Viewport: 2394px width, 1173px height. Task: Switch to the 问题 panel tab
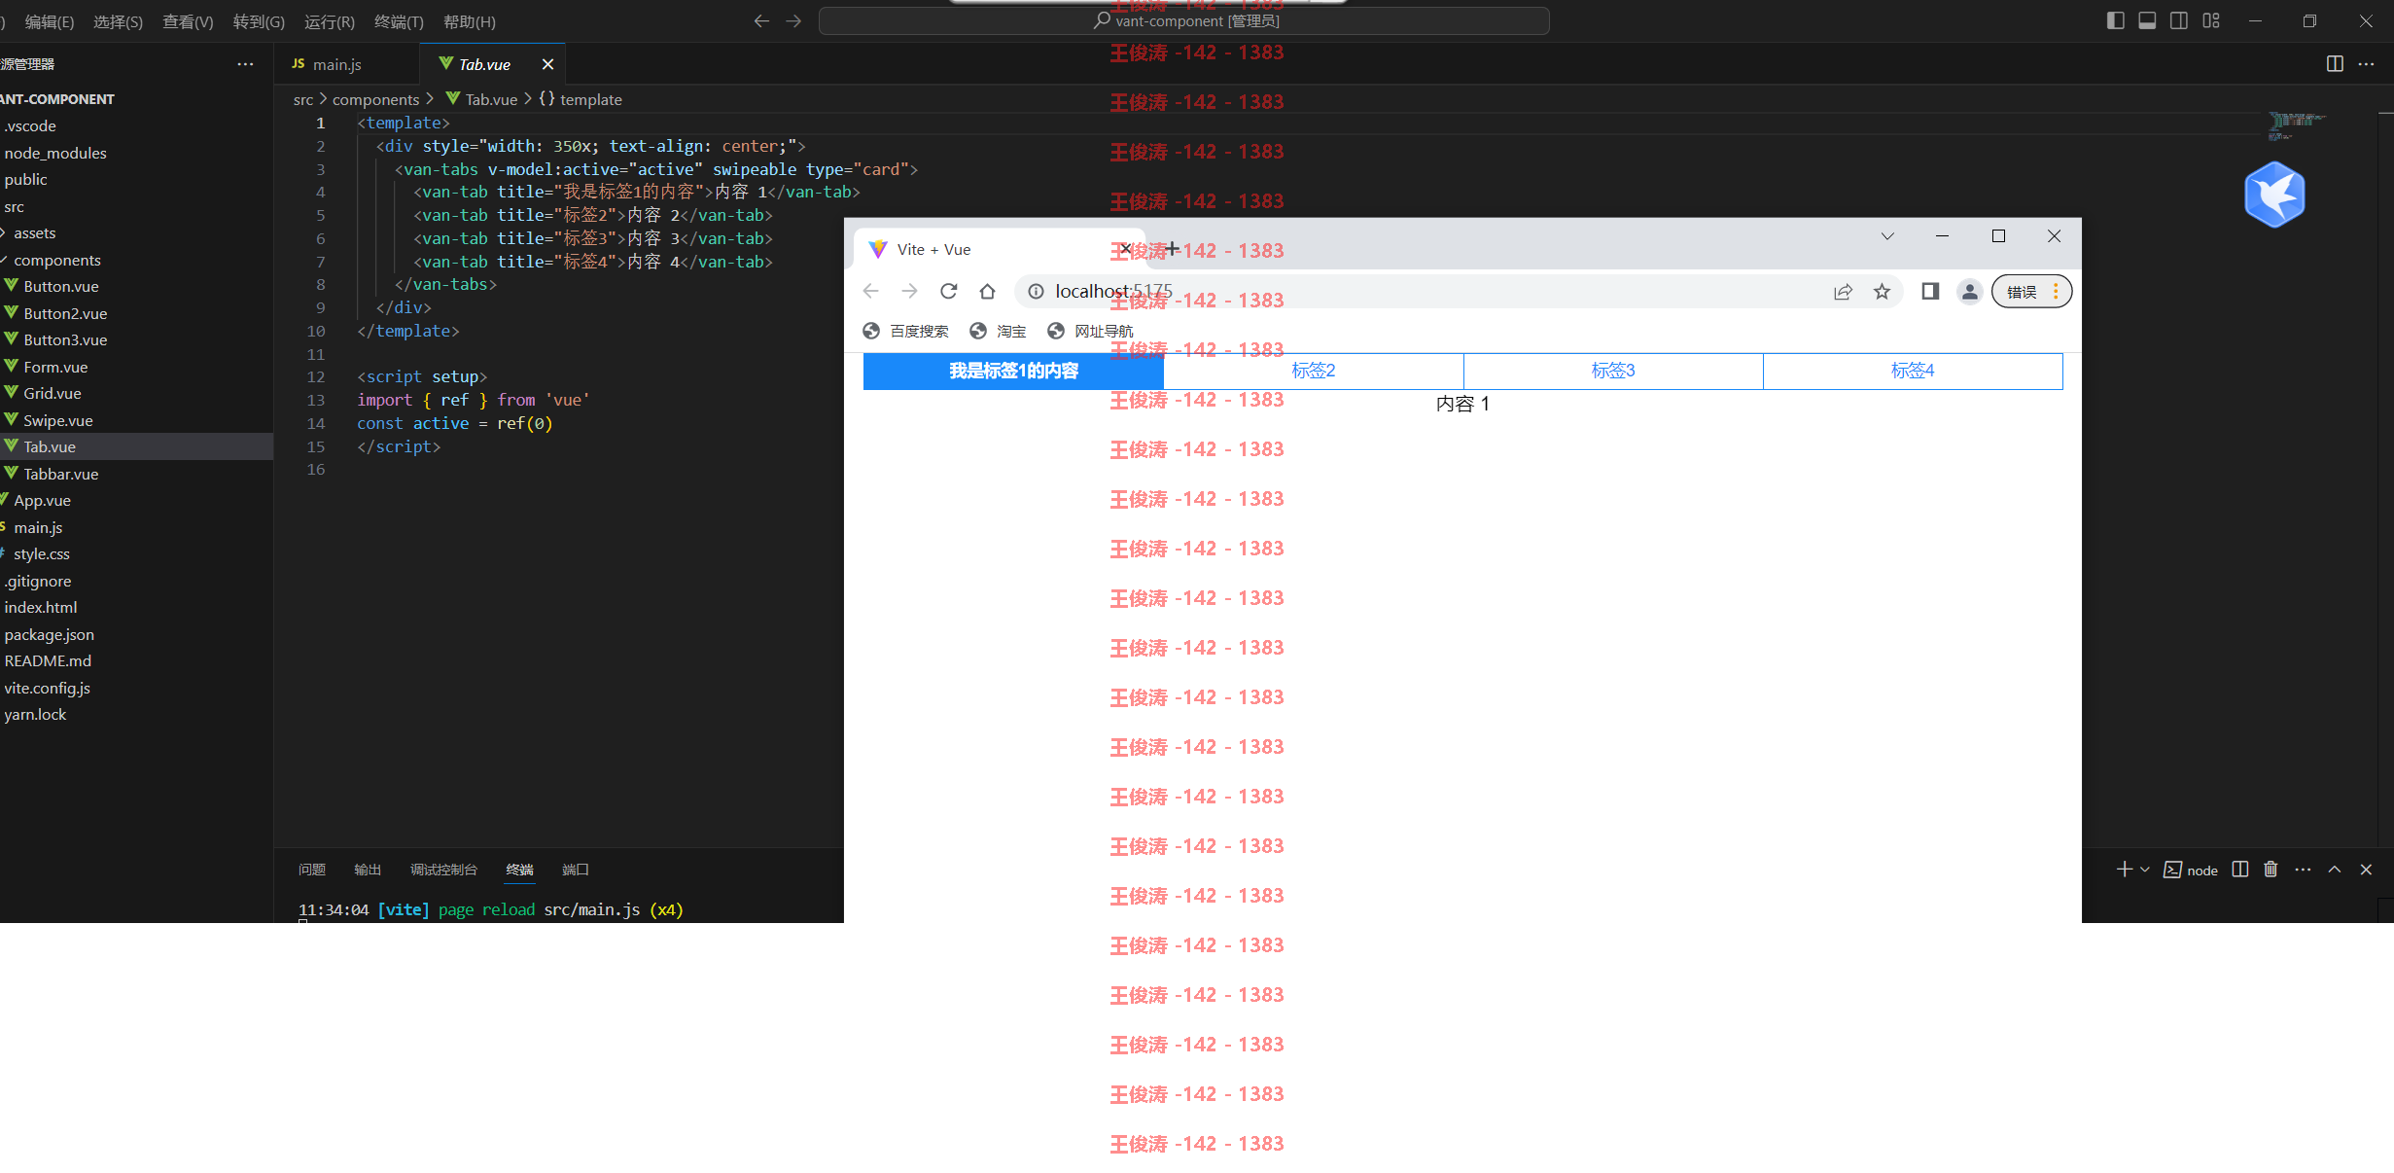[x=312, y=870]
